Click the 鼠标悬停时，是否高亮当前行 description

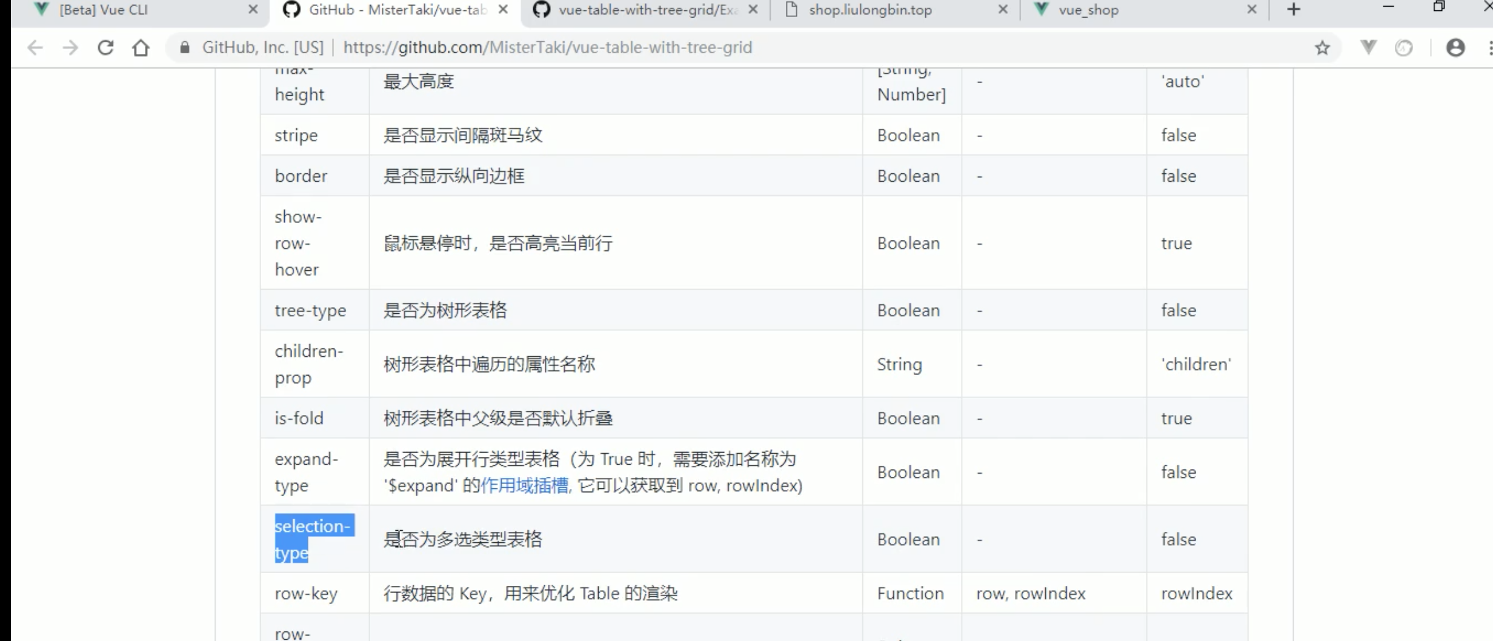point(498,243)
